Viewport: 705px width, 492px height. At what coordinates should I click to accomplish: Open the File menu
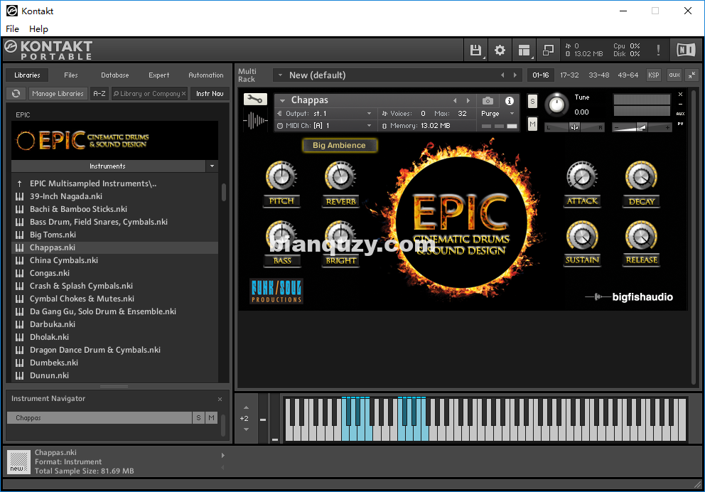point(12,28)
